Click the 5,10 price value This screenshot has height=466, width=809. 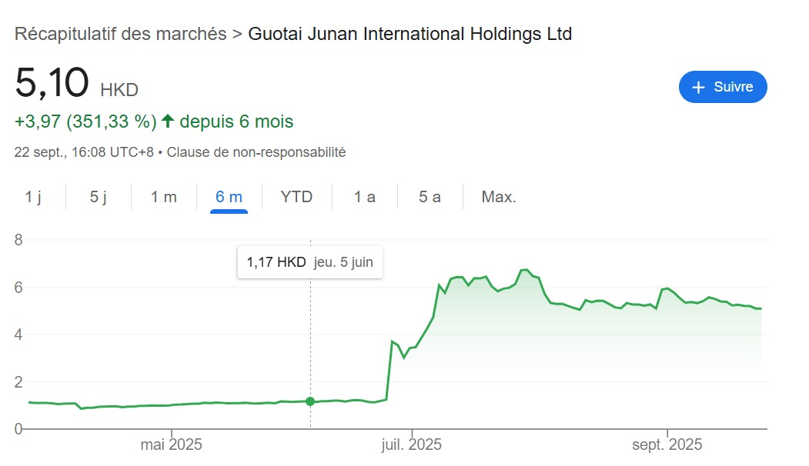(52, 82)
